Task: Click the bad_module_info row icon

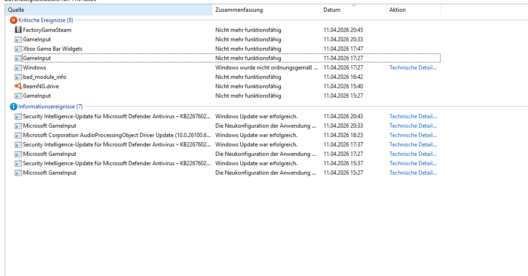Action: click(18, 77)
